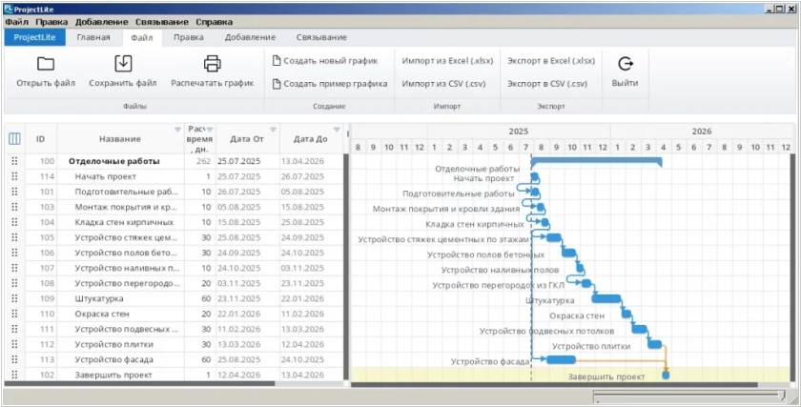801x407 pixels.
Task: Click the ID column header
Action: (x=40, y=139)
